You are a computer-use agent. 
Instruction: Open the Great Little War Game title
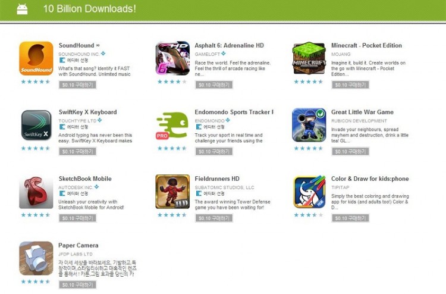click(x=362, y=112)
